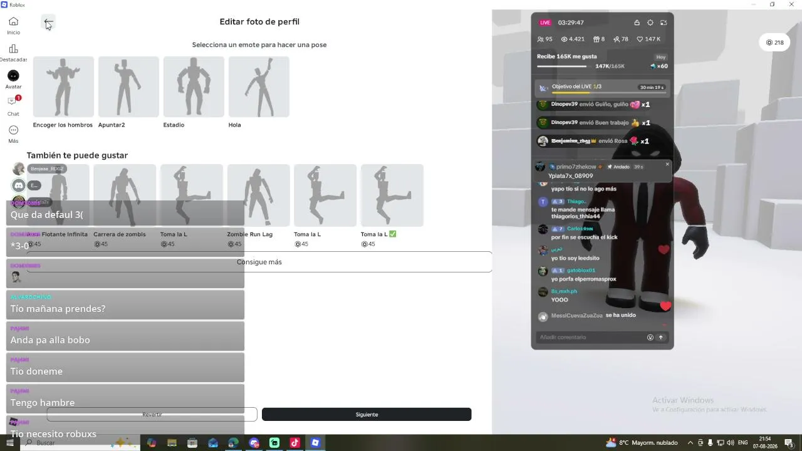Click the Benjaaa_RDGZ overlay name tag
This screenshot has width=802, height=451.
[x=47, y=169]
